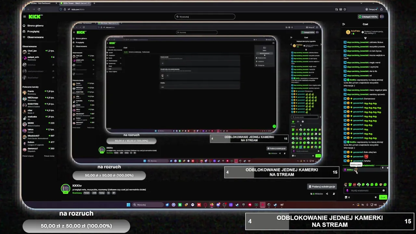Delete the KKKtv chat message
The height and width of the screenshot is (234, 416).
click(387, 168)
